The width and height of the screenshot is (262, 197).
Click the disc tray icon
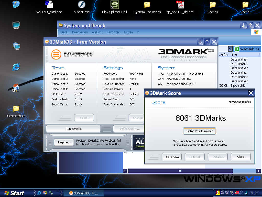pyautogui.click(x=232, y=193)
